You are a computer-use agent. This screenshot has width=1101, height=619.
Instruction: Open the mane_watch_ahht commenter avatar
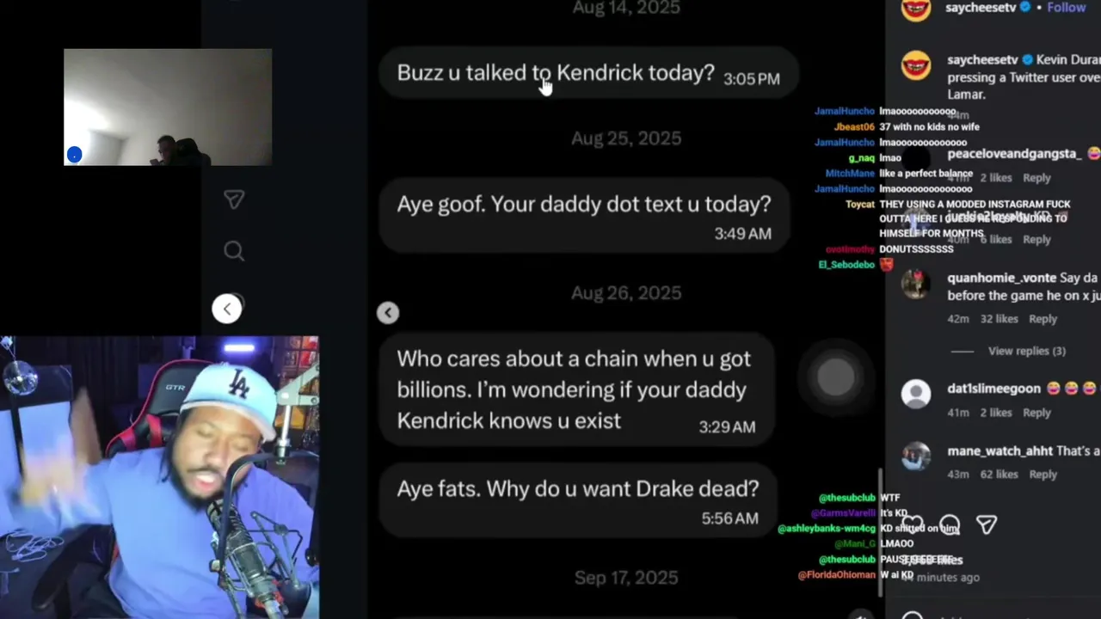(915, 457)
